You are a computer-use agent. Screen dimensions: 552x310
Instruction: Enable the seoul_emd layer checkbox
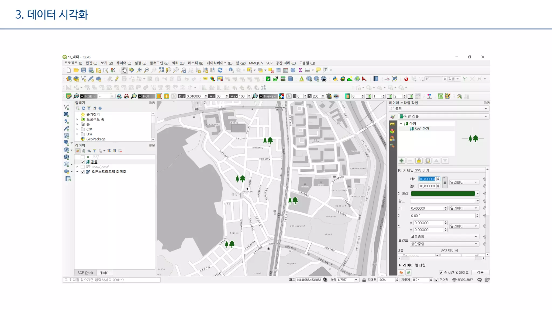(83, 167)
